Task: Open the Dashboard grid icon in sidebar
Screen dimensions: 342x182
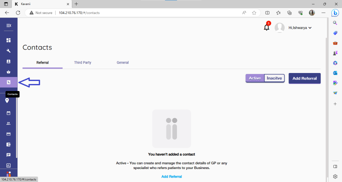Action: point(9,40)
